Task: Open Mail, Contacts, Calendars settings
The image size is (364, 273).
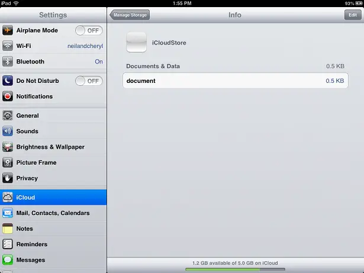Action: [53, 213]
